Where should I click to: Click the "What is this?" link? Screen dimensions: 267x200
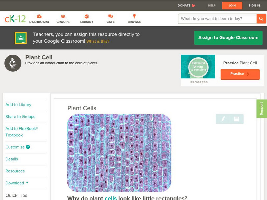pos(98,42)
